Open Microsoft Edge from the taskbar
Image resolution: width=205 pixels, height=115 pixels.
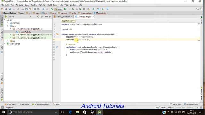(70, 112)
